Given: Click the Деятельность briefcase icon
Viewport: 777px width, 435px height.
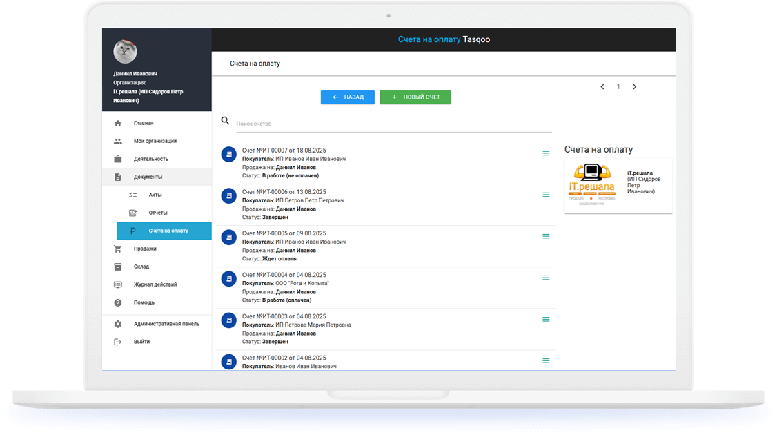Looking at the screenshot, I should (117, 159).
